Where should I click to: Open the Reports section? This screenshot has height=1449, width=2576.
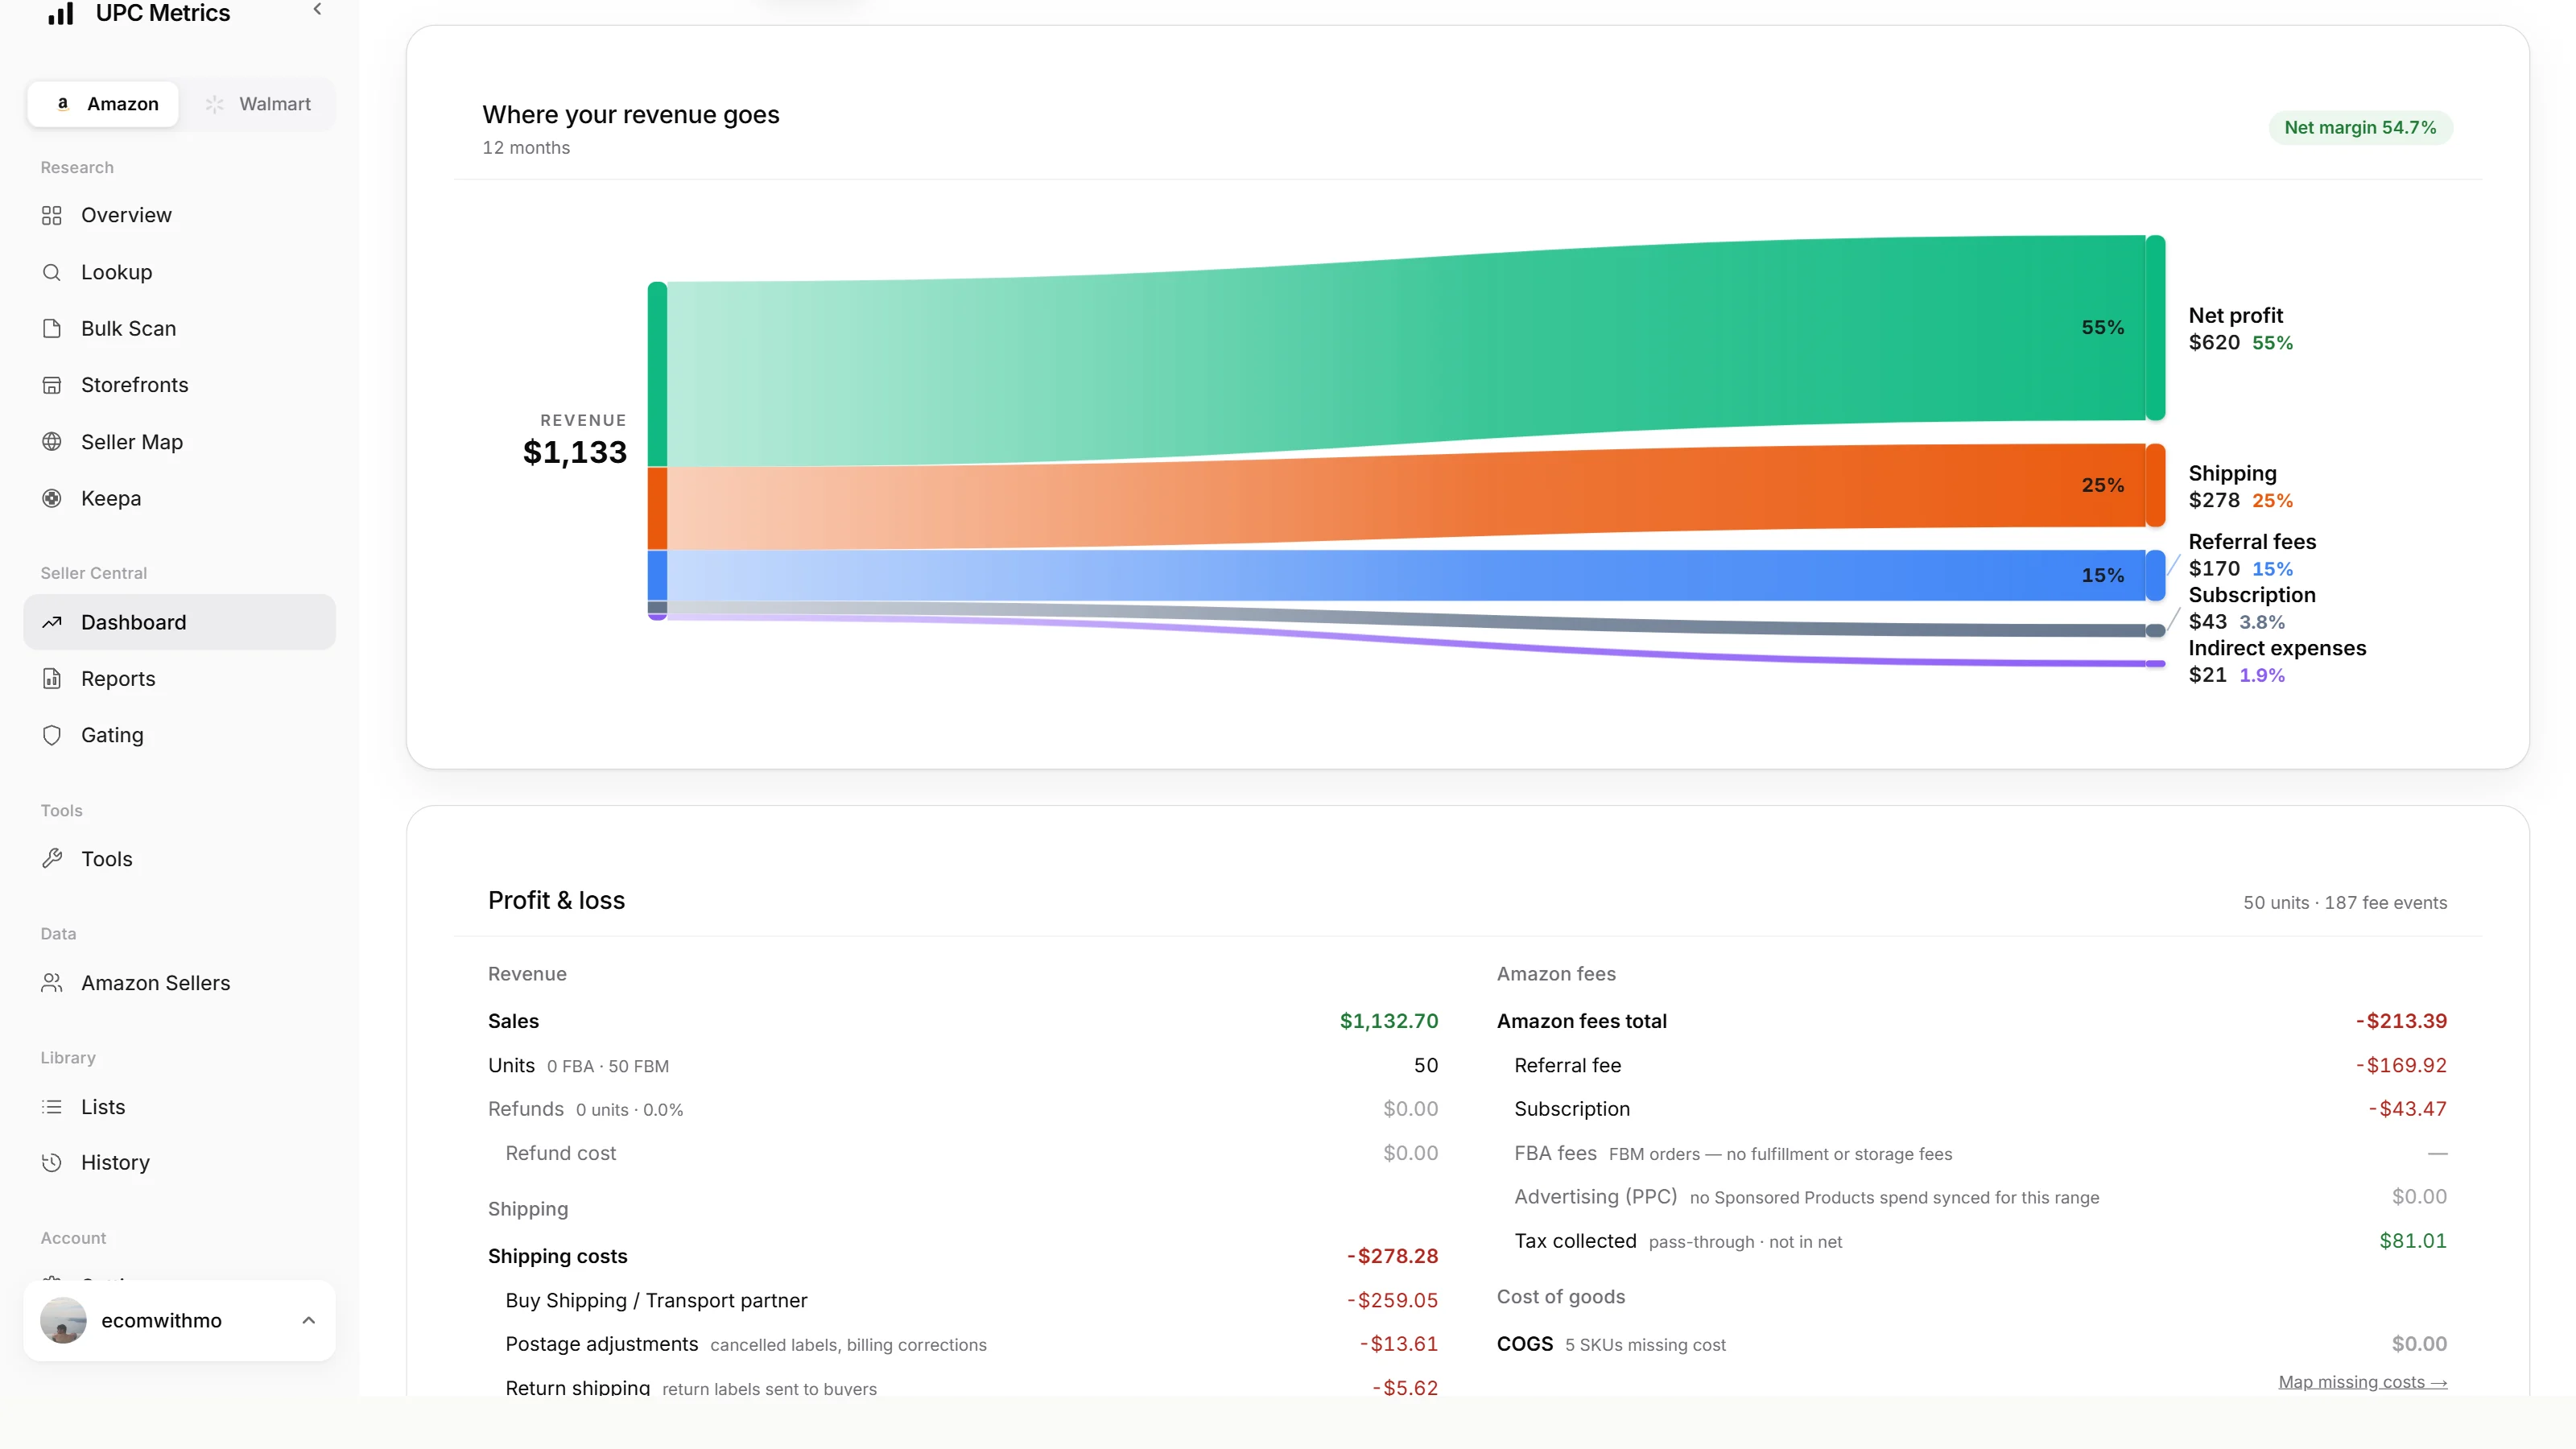[x=179, y=678]
